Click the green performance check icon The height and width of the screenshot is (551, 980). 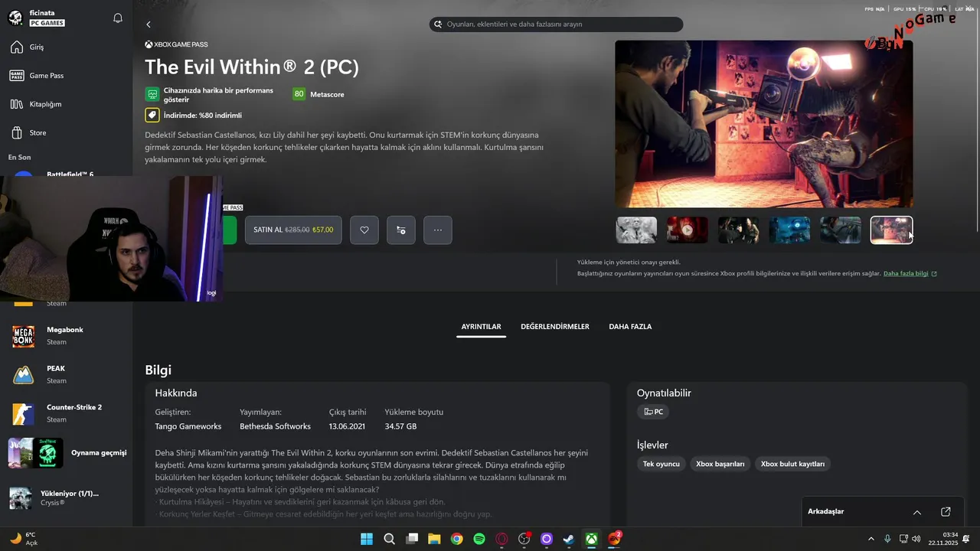(x=152, y=94)
